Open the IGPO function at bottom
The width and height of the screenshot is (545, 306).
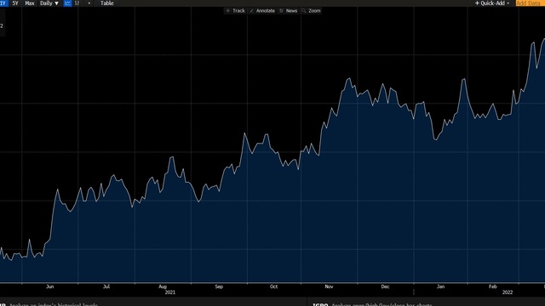[x=320, y=304]
